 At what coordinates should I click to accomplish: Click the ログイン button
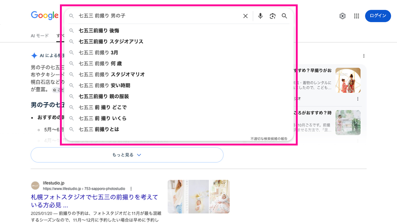coord(378,16)
